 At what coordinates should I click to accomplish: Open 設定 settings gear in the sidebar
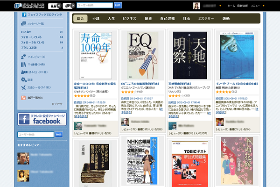24,80
